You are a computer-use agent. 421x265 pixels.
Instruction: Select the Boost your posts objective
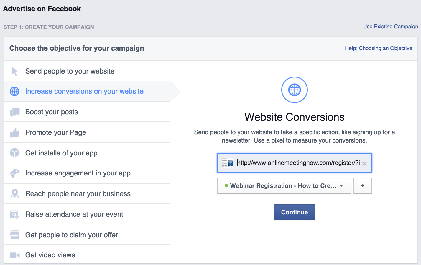[x=52, y=112]
